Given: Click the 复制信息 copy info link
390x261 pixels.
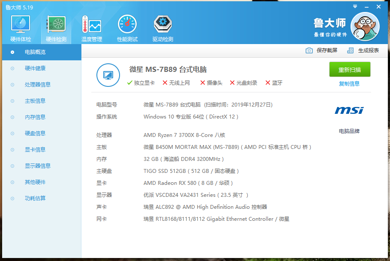Looking at the screenshot, I should (x=349, y=84).
